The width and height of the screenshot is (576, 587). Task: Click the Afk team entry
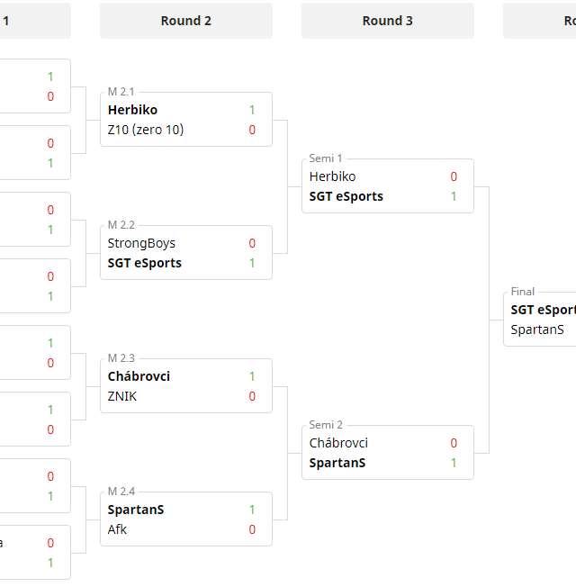click(x=118, y=529)
